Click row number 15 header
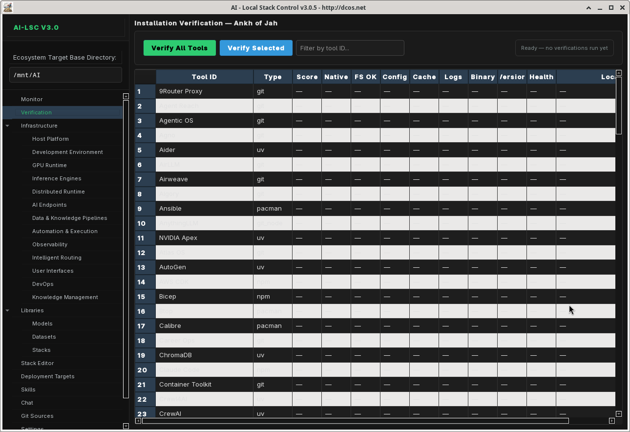Viewport: 630px width, 432px height. tap(146, 297)
